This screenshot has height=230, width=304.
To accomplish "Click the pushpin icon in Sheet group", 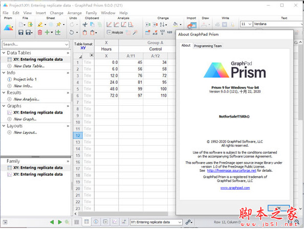I will point(59,25).
